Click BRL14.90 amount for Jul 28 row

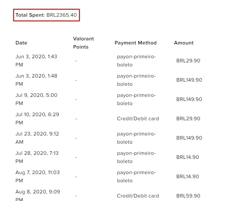[188, 157]
